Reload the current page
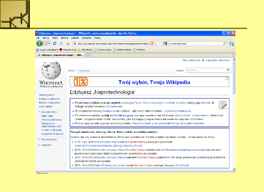264x192 pixels. [55, 43]
